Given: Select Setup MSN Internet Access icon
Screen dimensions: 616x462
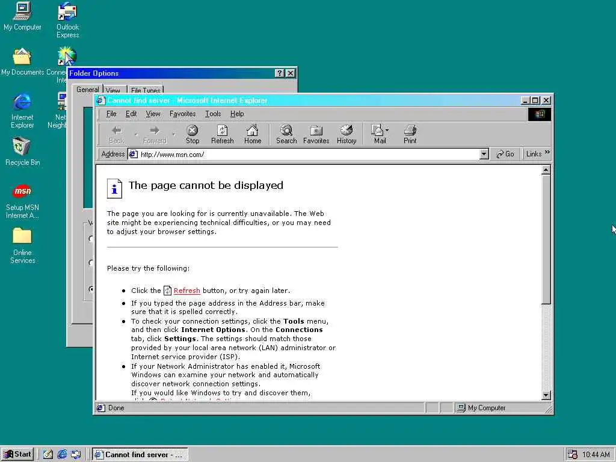Looking at the screenshot, I should click(22, 202).
